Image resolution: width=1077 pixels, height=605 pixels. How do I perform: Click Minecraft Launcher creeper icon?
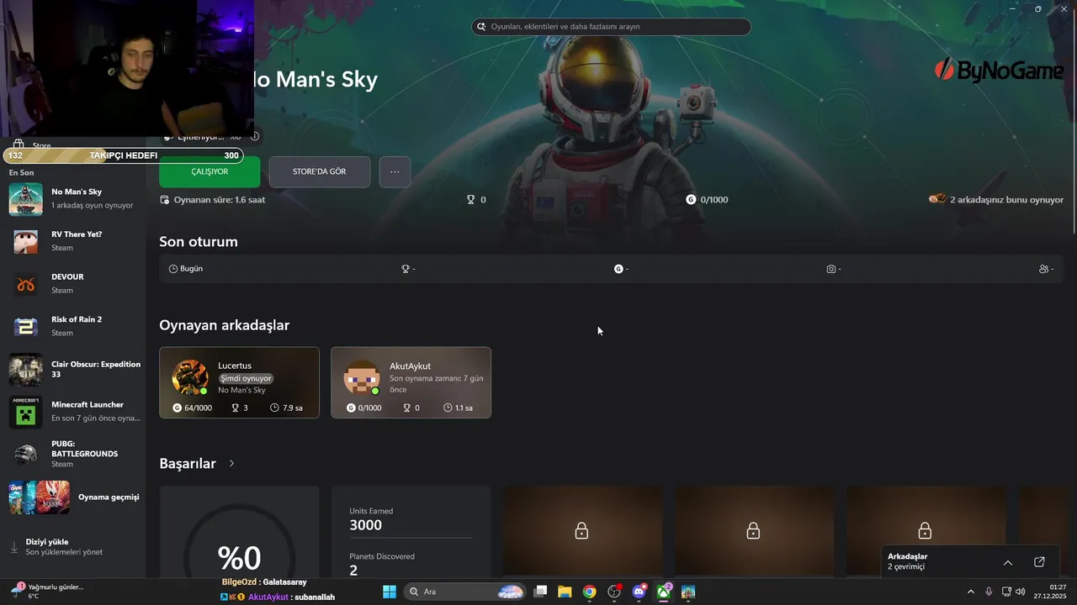click(26, 412)
